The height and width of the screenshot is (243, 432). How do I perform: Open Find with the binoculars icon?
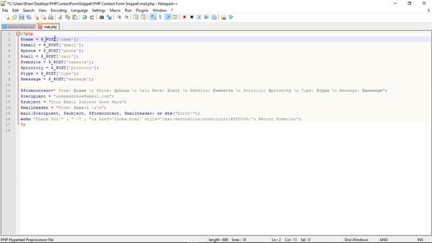point(101,18)
